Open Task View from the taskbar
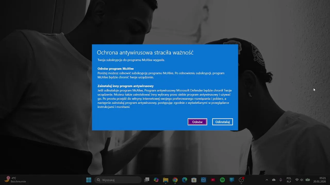This screenshot has width=330, height=185. click(x=147, y=180)
